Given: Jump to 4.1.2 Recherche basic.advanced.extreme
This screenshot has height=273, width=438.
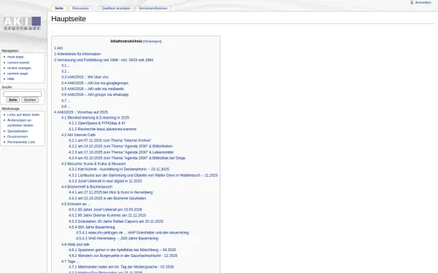Looking at the screenshot, I should pyautogui.click(x=102, y=130).
